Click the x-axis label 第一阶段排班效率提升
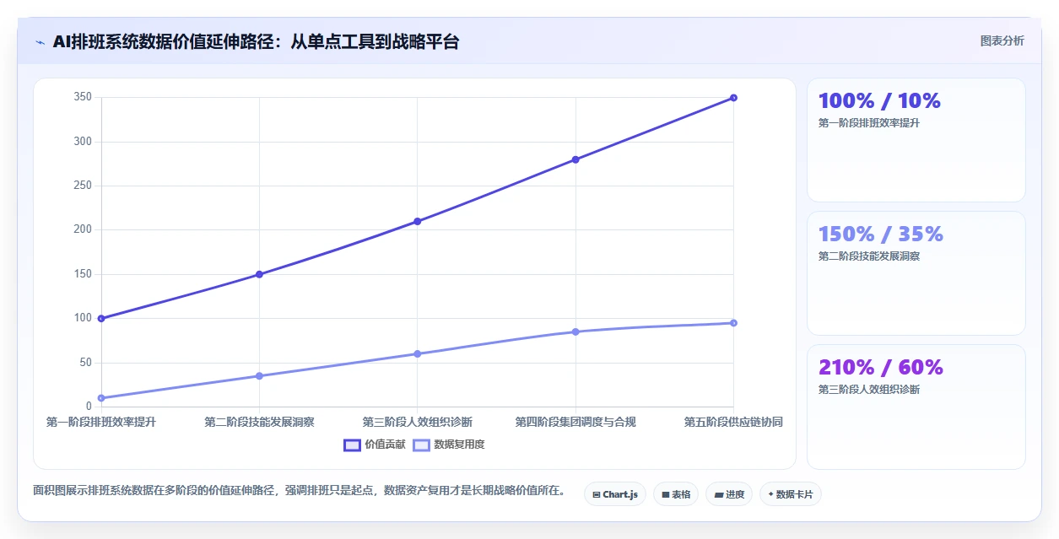Screen dimensions: 1059x539 [101, 422]
